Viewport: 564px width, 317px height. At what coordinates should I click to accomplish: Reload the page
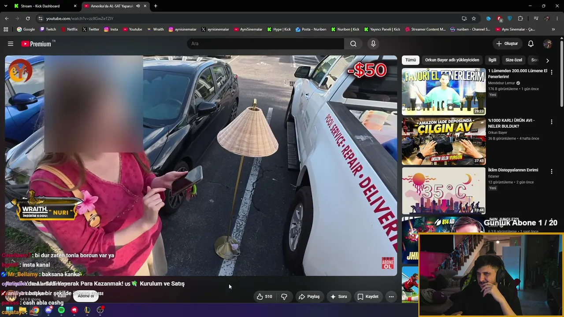pos(28,18)
